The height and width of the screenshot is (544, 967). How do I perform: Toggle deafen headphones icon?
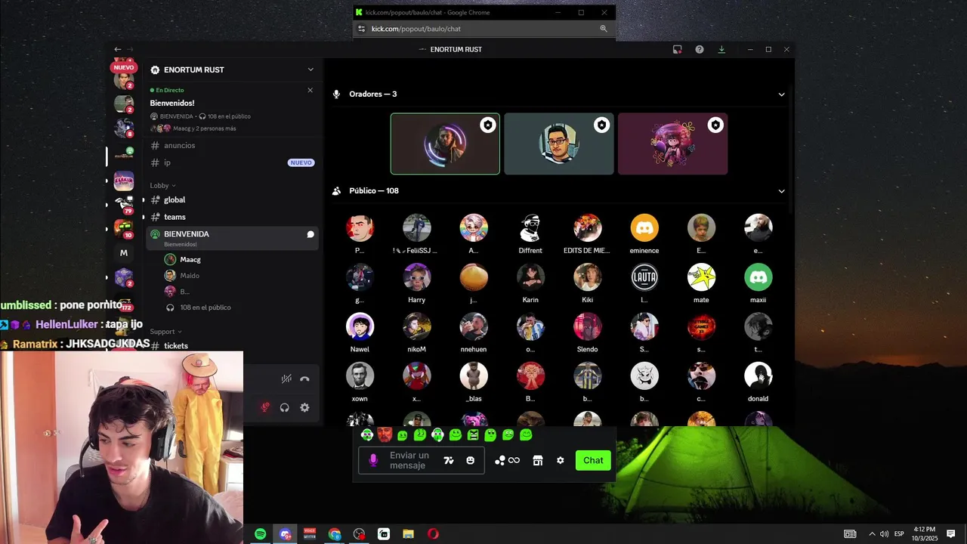285,407
